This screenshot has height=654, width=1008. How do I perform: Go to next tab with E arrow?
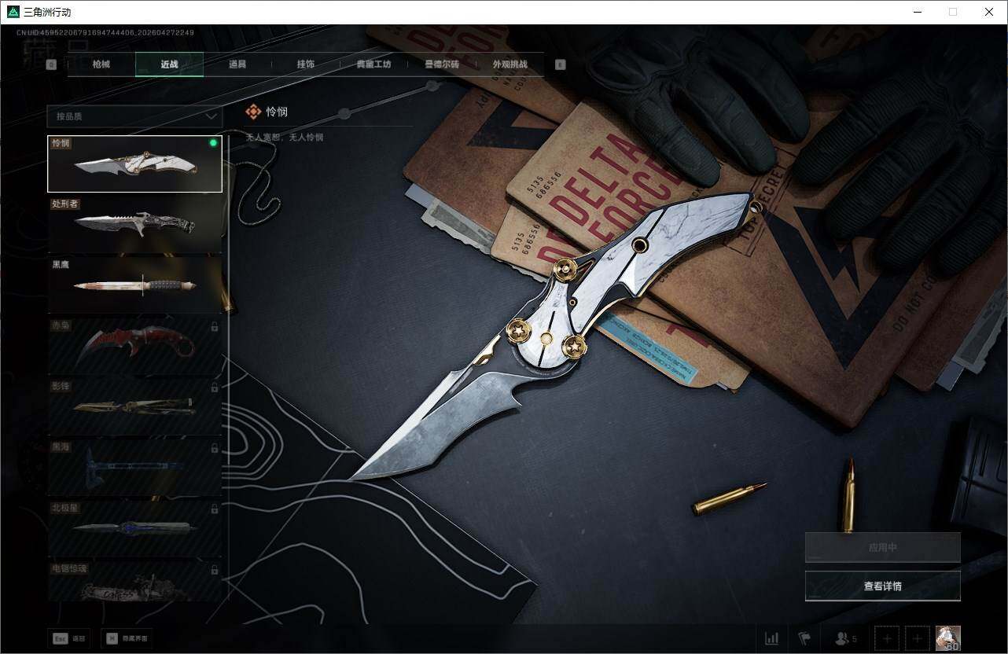click(x=560, y=64)
